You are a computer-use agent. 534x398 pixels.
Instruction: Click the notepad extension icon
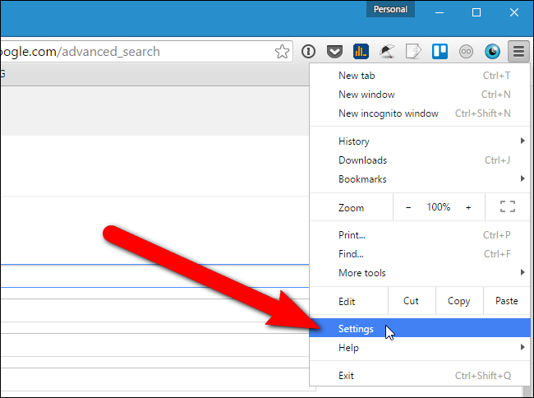[413, 52]
